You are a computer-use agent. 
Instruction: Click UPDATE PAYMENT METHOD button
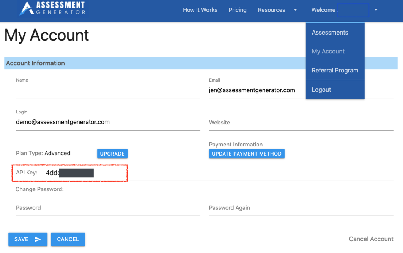(x=247, y=154)
